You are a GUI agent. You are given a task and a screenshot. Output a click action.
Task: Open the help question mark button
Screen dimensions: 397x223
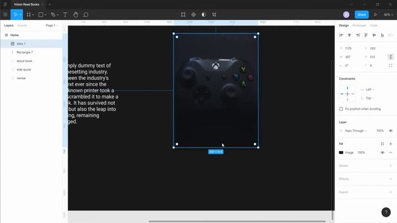(386, 212)
